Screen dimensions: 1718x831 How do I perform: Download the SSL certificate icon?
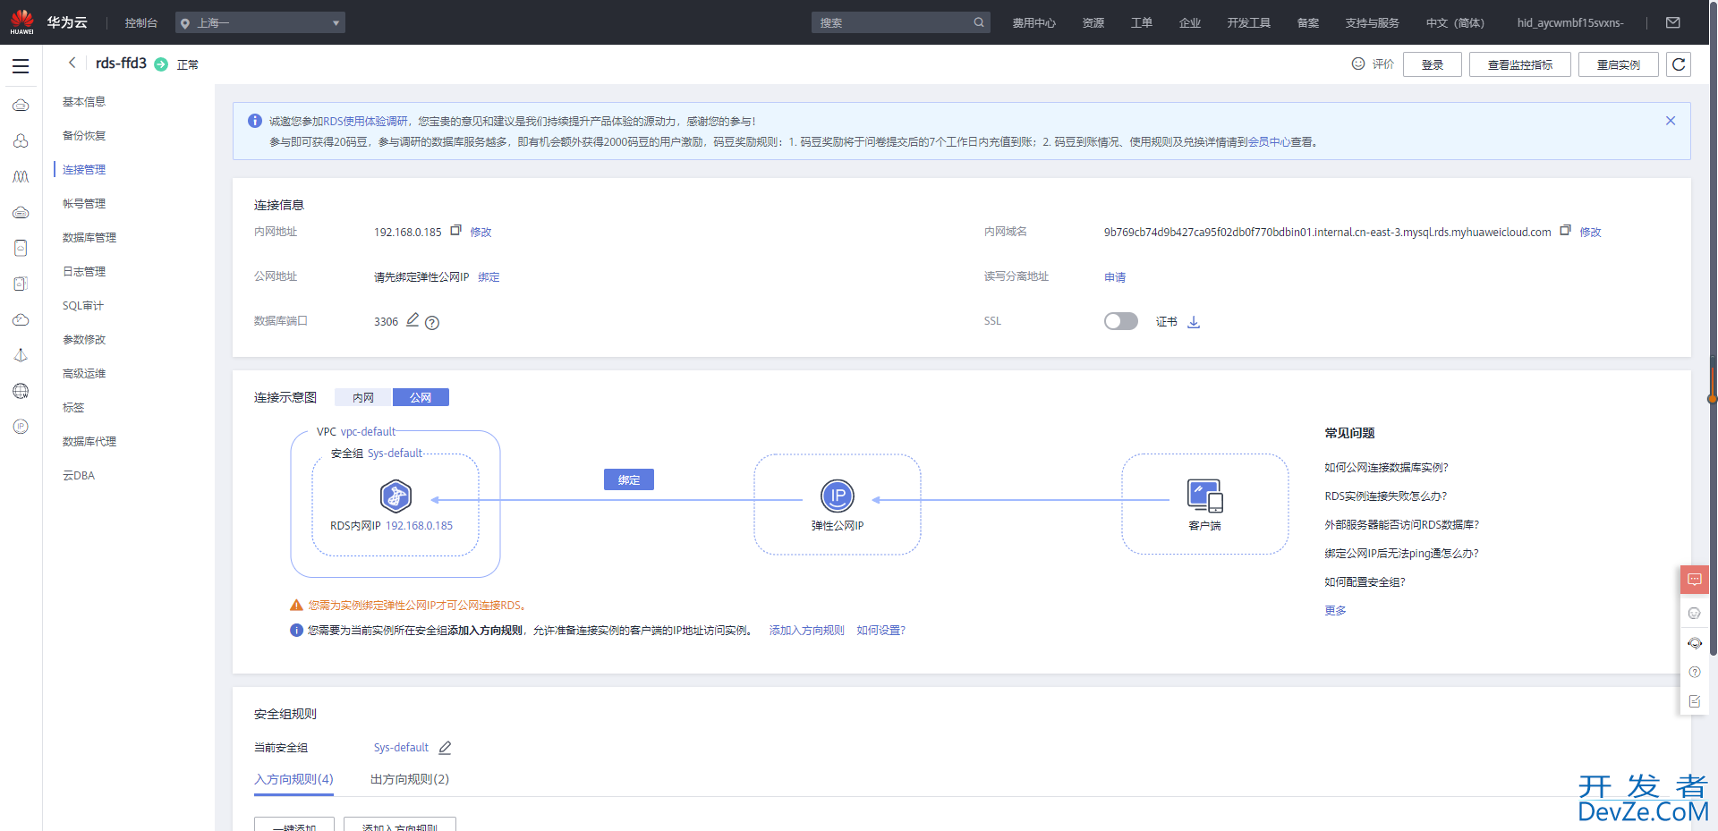click(1194, 322)
